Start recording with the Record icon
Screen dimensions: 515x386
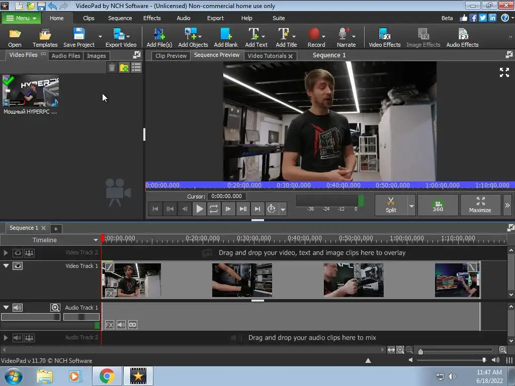[x=314, y=34]
